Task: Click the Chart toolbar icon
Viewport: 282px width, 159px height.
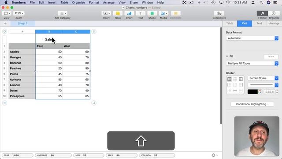Action: (129, 13)
